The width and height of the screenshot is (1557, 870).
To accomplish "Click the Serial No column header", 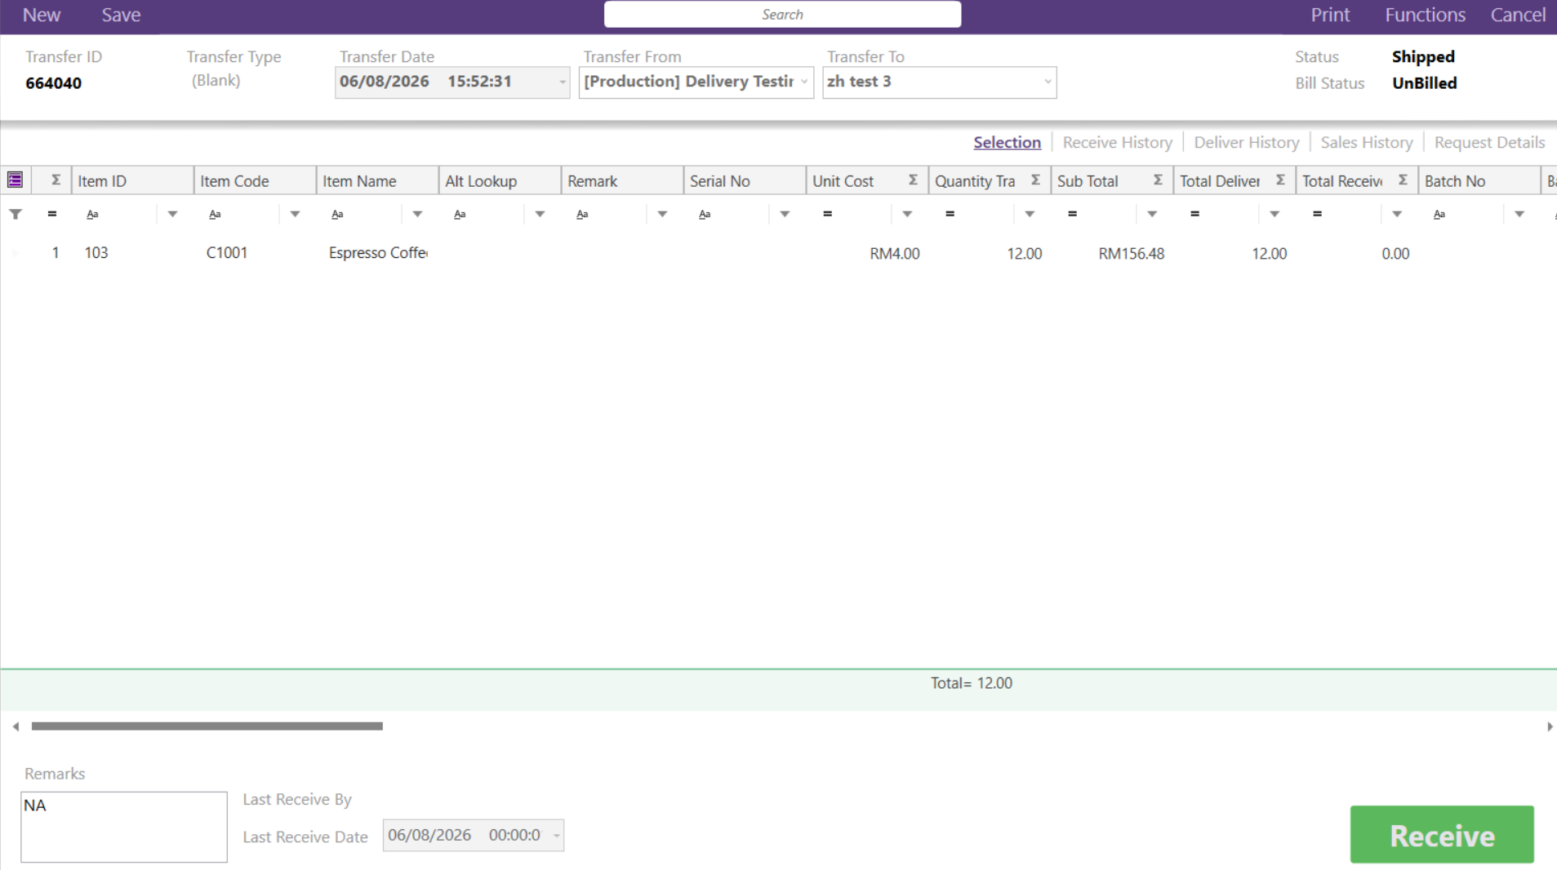I will tap(745, 180).
